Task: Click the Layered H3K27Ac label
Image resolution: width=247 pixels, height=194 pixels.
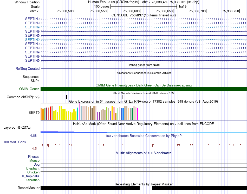Action: point(17,127)
